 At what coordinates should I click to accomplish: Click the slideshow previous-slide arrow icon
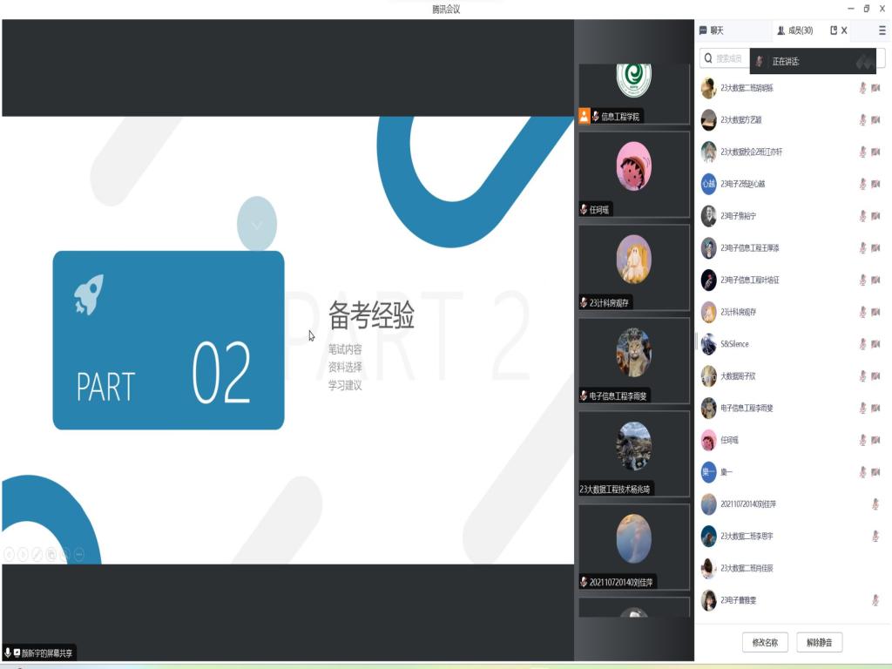pos(10,554)
